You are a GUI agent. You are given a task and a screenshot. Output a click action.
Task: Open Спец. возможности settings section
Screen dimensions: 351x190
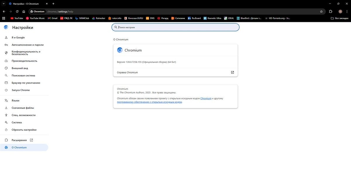coord(24,115)
